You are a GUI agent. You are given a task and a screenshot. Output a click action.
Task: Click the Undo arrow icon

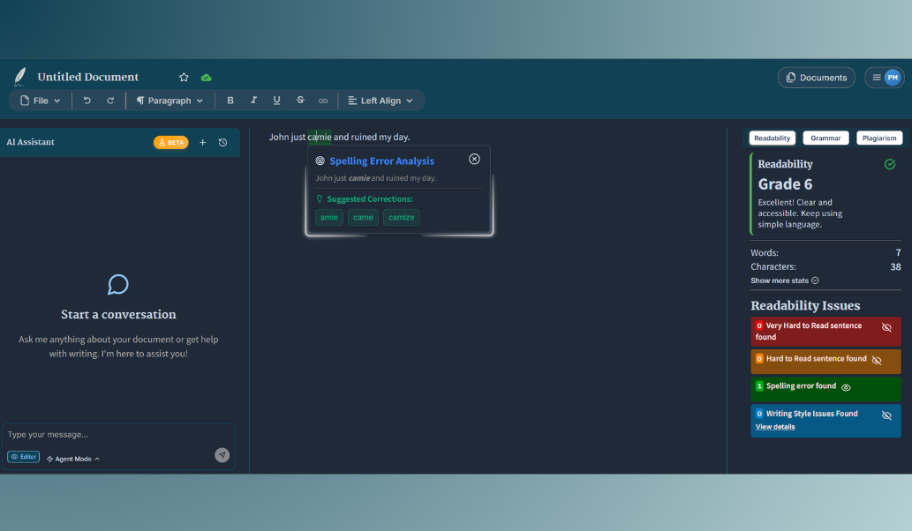87,100
